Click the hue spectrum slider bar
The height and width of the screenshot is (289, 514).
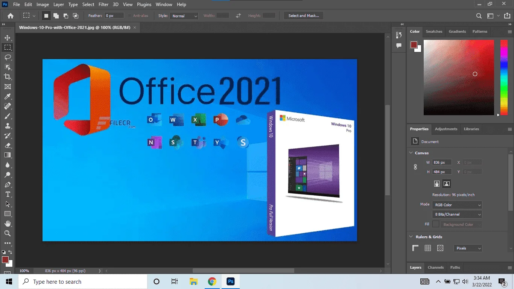point(504,78)
